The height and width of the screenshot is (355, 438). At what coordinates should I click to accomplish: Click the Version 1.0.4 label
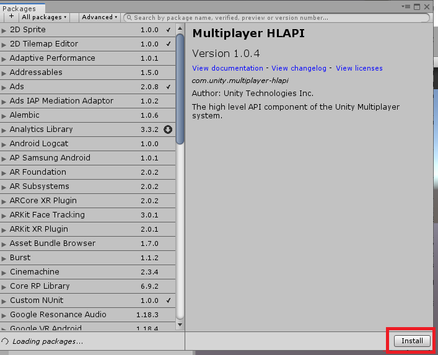[x=226, y=53]
